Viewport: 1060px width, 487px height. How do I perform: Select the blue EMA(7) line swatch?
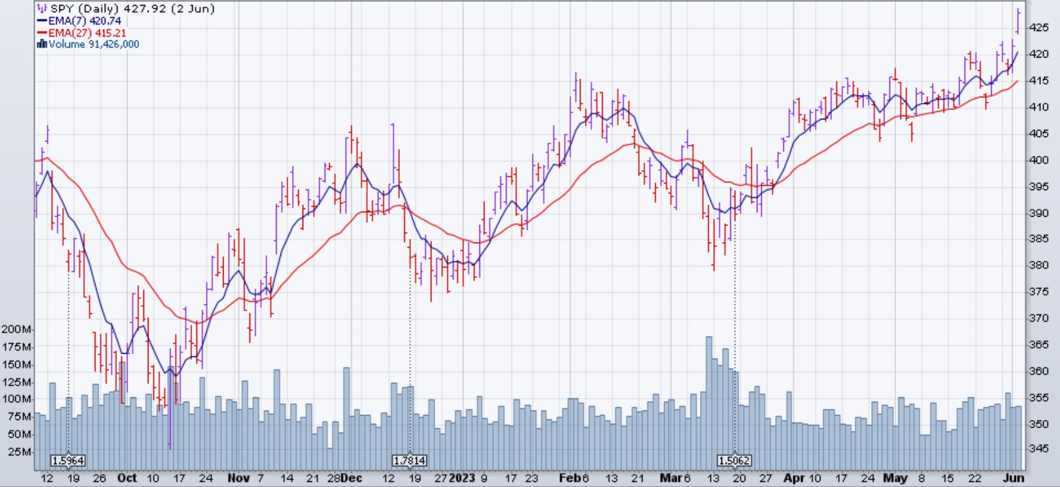42,21
